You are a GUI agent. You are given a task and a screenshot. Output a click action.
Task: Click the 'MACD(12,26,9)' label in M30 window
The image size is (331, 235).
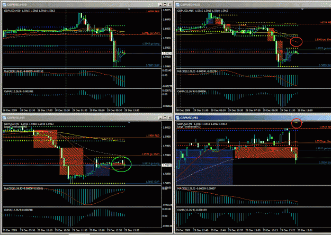pyautogui.click(x=13, y=71)
